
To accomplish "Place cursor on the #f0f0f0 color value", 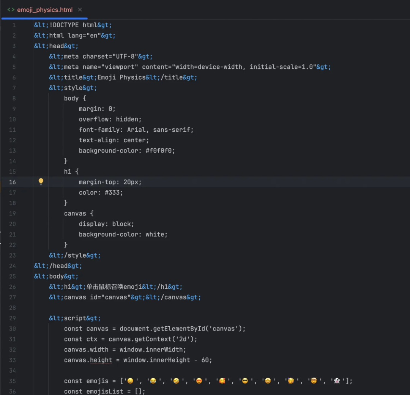I will coord(161,151).
